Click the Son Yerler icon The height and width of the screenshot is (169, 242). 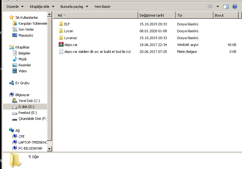[x=15, y=29]
